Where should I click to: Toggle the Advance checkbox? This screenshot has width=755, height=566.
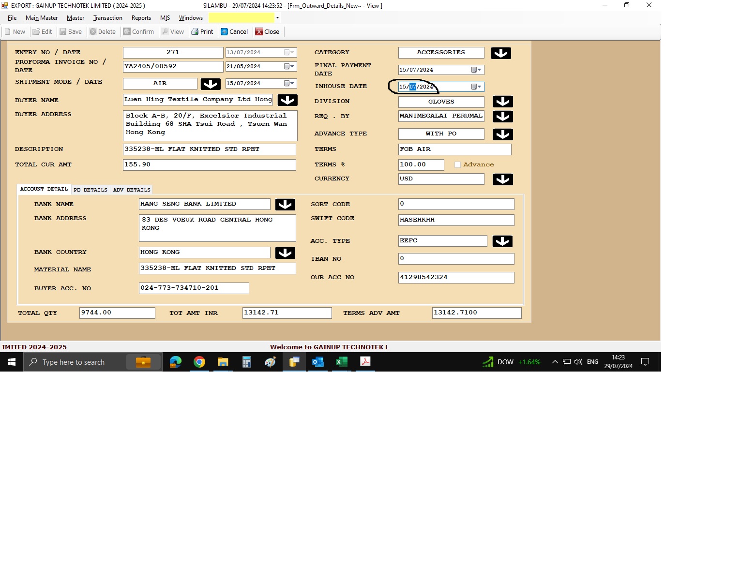tap(457, 165)
